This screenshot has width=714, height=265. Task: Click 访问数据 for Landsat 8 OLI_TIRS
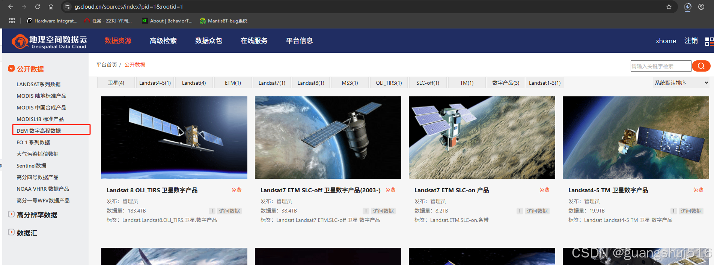[229, 211]
